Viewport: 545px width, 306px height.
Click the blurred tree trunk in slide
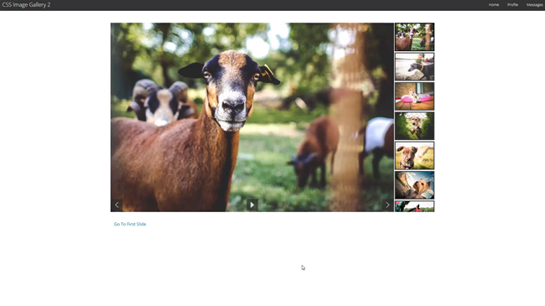tap(348, 117)
